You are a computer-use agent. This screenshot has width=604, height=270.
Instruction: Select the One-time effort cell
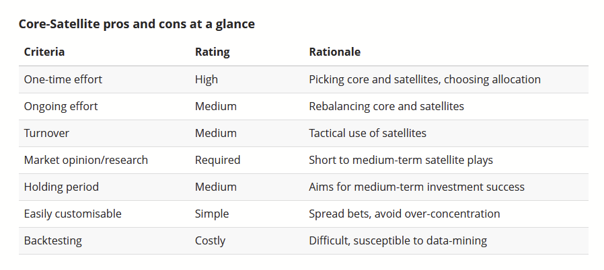pos(63,79)
